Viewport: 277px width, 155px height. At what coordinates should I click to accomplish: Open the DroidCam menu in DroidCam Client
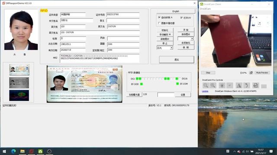tap(205, 9)
